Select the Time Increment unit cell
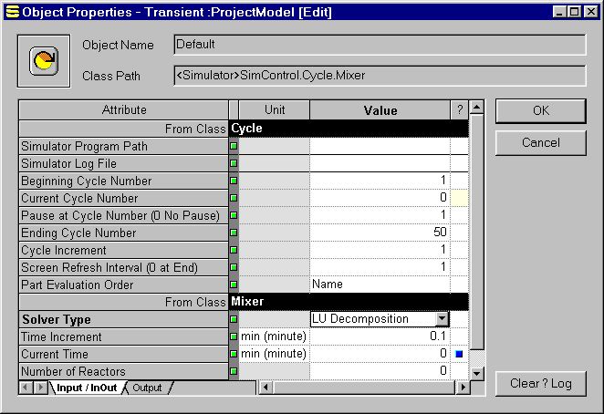The width and height of the screenshot is (604, 414). pyautogui.click(x=274, y=336)
